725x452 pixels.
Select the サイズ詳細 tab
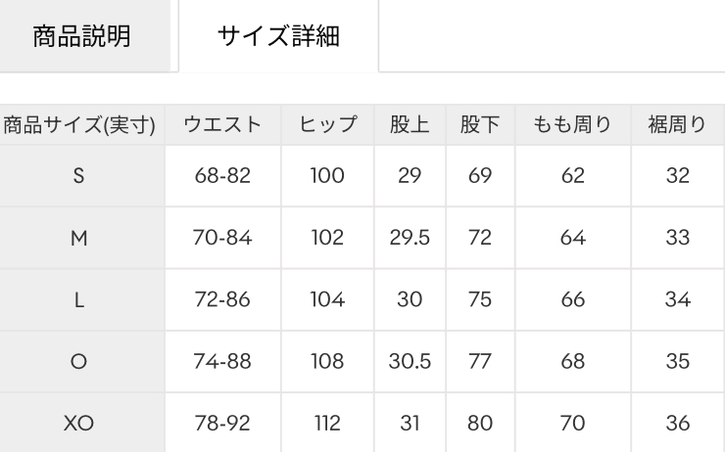279,36
